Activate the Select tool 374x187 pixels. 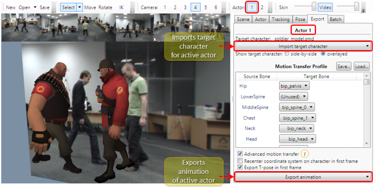(x=68, y=7)
